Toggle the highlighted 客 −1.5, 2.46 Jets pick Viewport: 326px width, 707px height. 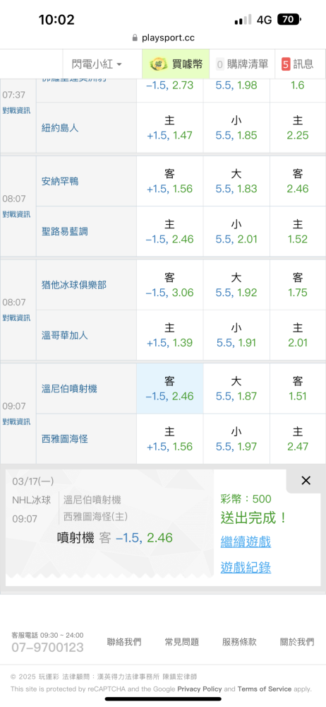tap(170, 389)
